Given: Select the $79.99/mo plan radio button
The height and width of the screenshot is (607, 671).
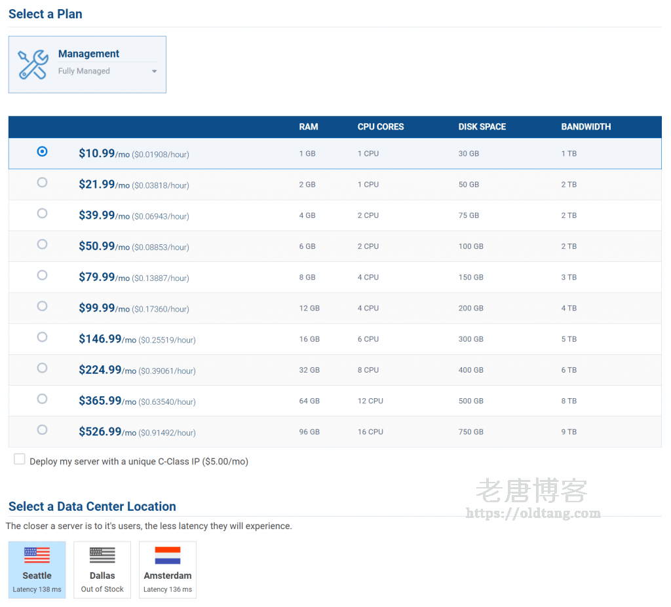Looking at the screenshot, I should pos(42,275).
